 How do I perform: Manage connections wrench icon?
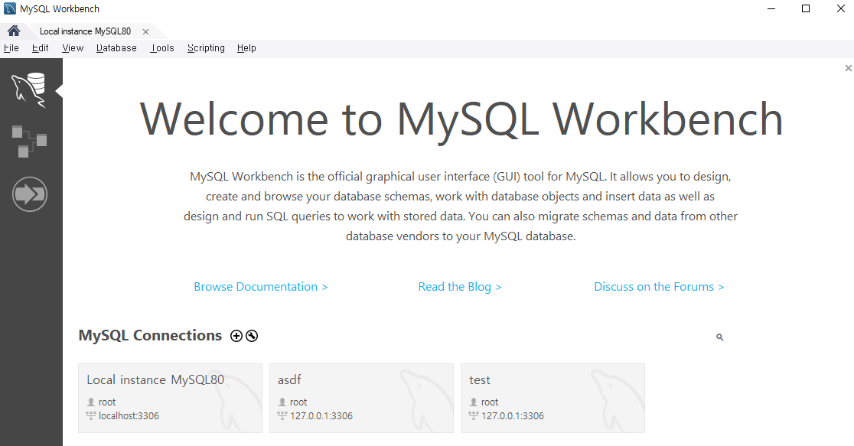click(x=252, y=336)
